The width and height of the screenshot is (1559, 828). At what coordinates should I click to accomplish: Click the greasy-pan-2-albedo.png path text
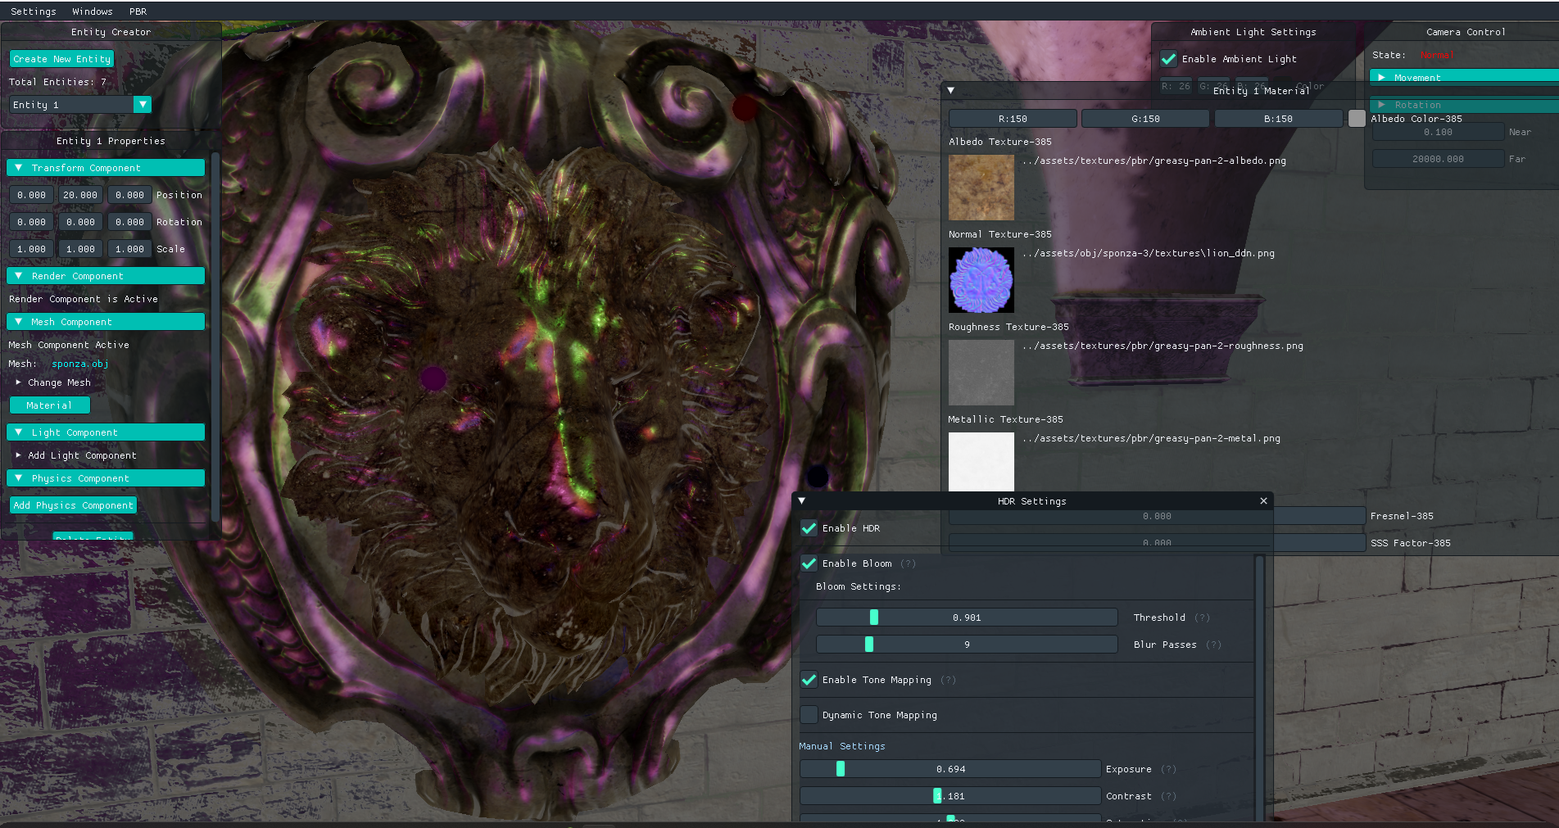coord(1154,161)
